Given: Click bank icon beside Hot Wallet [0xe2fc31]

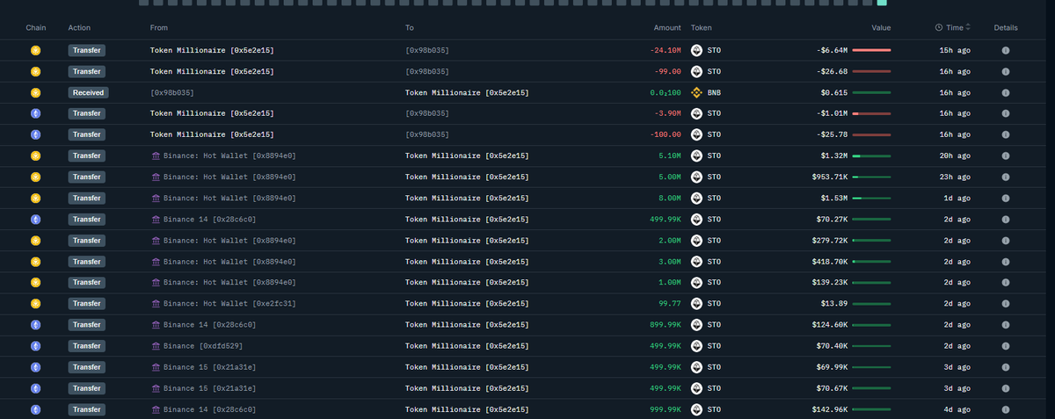Looking at the screenshot, I should point(156,303).
